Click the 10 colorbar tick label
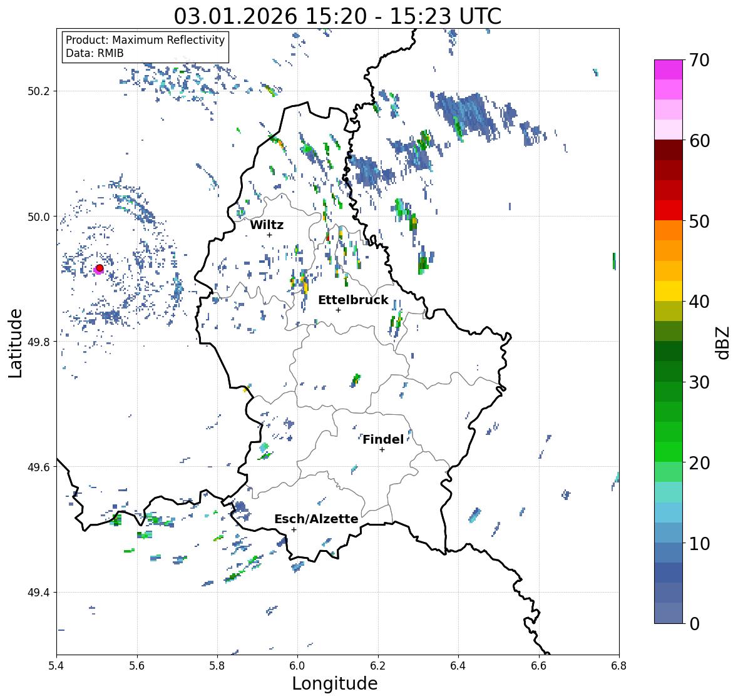Viewport: 738px width, 699px height. pyautogui.click(x=699, y=543)
